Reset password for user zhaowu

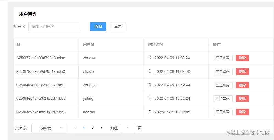(222, 58)
